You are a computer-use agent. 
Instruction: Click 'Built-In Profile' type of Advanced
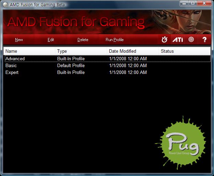tap(71, 59)
